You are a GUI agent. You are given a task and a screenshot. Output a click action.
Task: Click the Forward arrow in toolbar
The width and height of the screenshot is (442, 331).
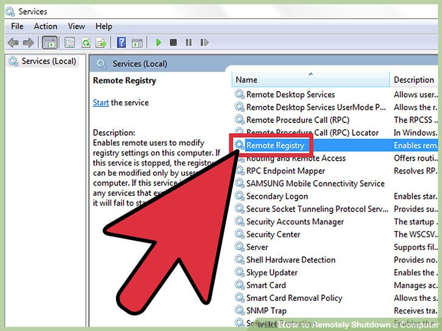[28, 43]
